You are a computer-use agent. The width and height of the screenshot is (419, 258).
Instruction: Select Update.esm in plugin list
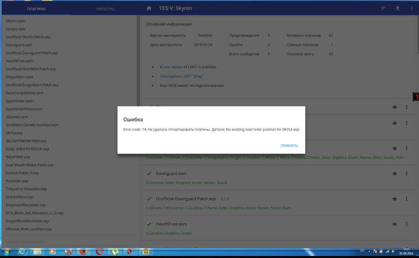(16, 29)
